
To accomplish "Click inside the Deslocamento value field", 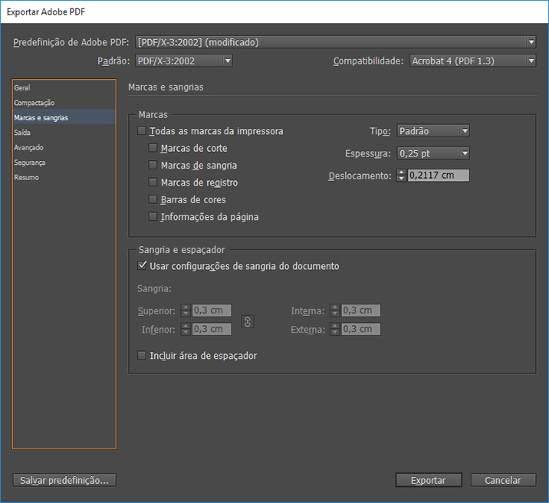I will pyautogui.click(x=437, y=176).
